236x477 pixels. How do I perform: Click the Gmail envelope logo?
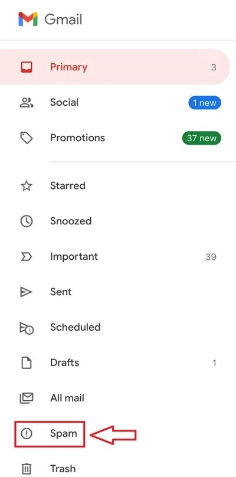[x=28, y=19]
